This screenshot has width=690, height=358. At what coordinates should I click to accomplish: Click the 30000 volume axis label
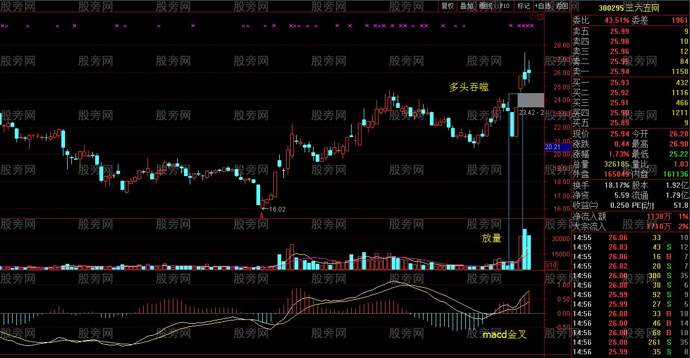[x=560, y=239]
